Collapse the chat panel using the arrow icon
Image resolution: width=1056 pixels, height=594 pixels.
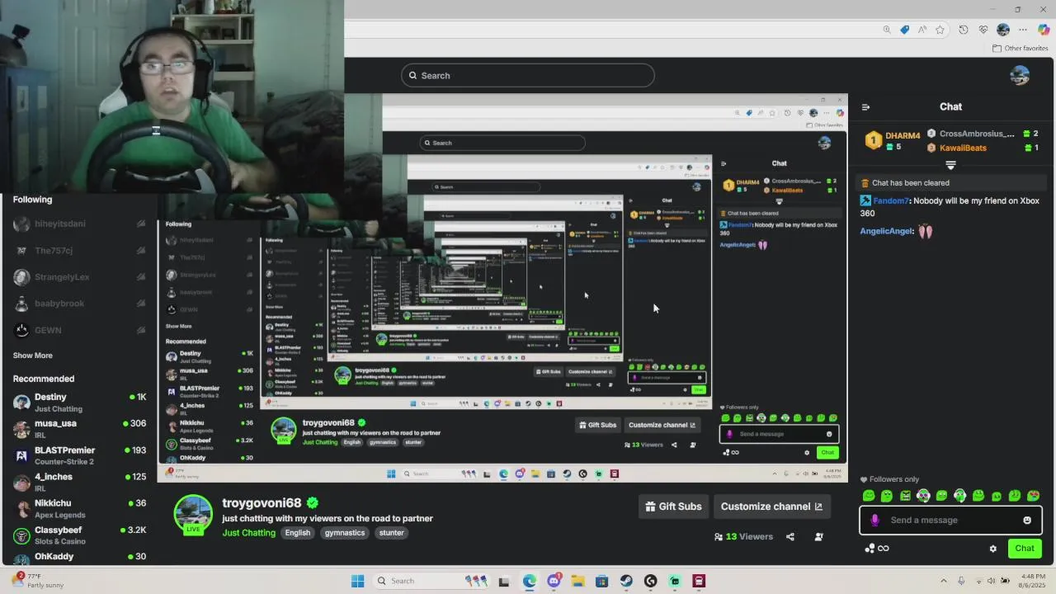tap(865, 106)
